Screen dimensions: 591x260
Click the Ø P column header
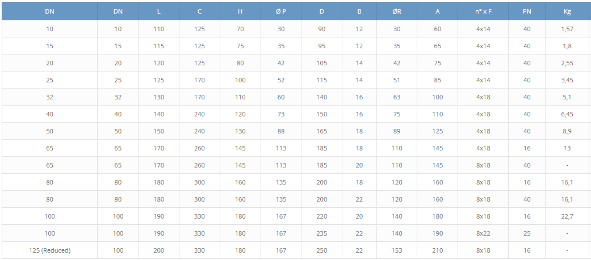tap(281, 11)
